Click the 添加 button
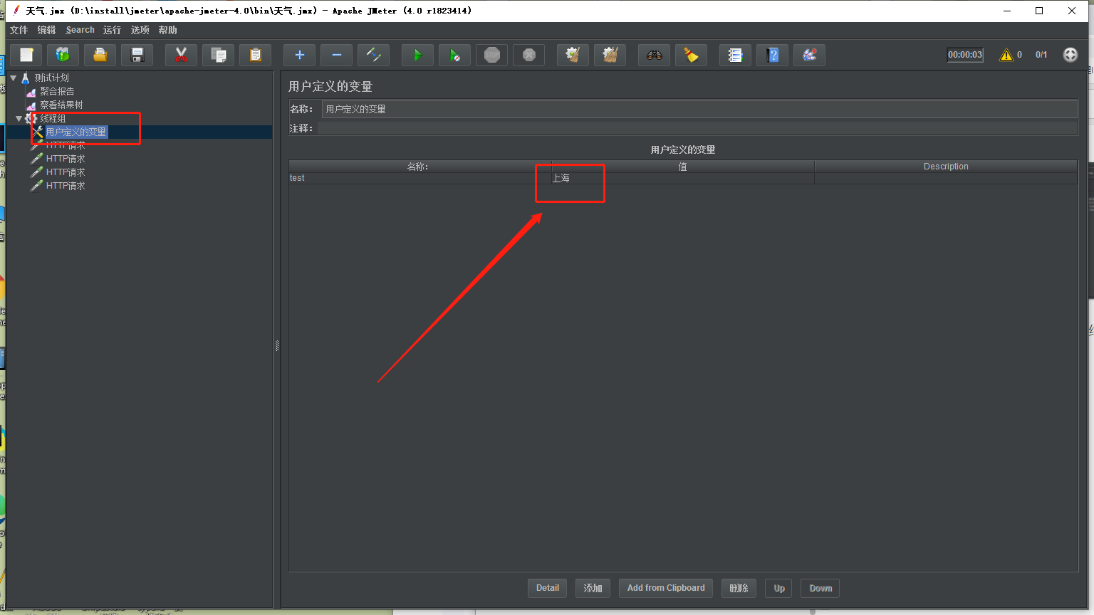Image resolution: width=1094 pixels, height=615 pixels. (x=593, y=588)
